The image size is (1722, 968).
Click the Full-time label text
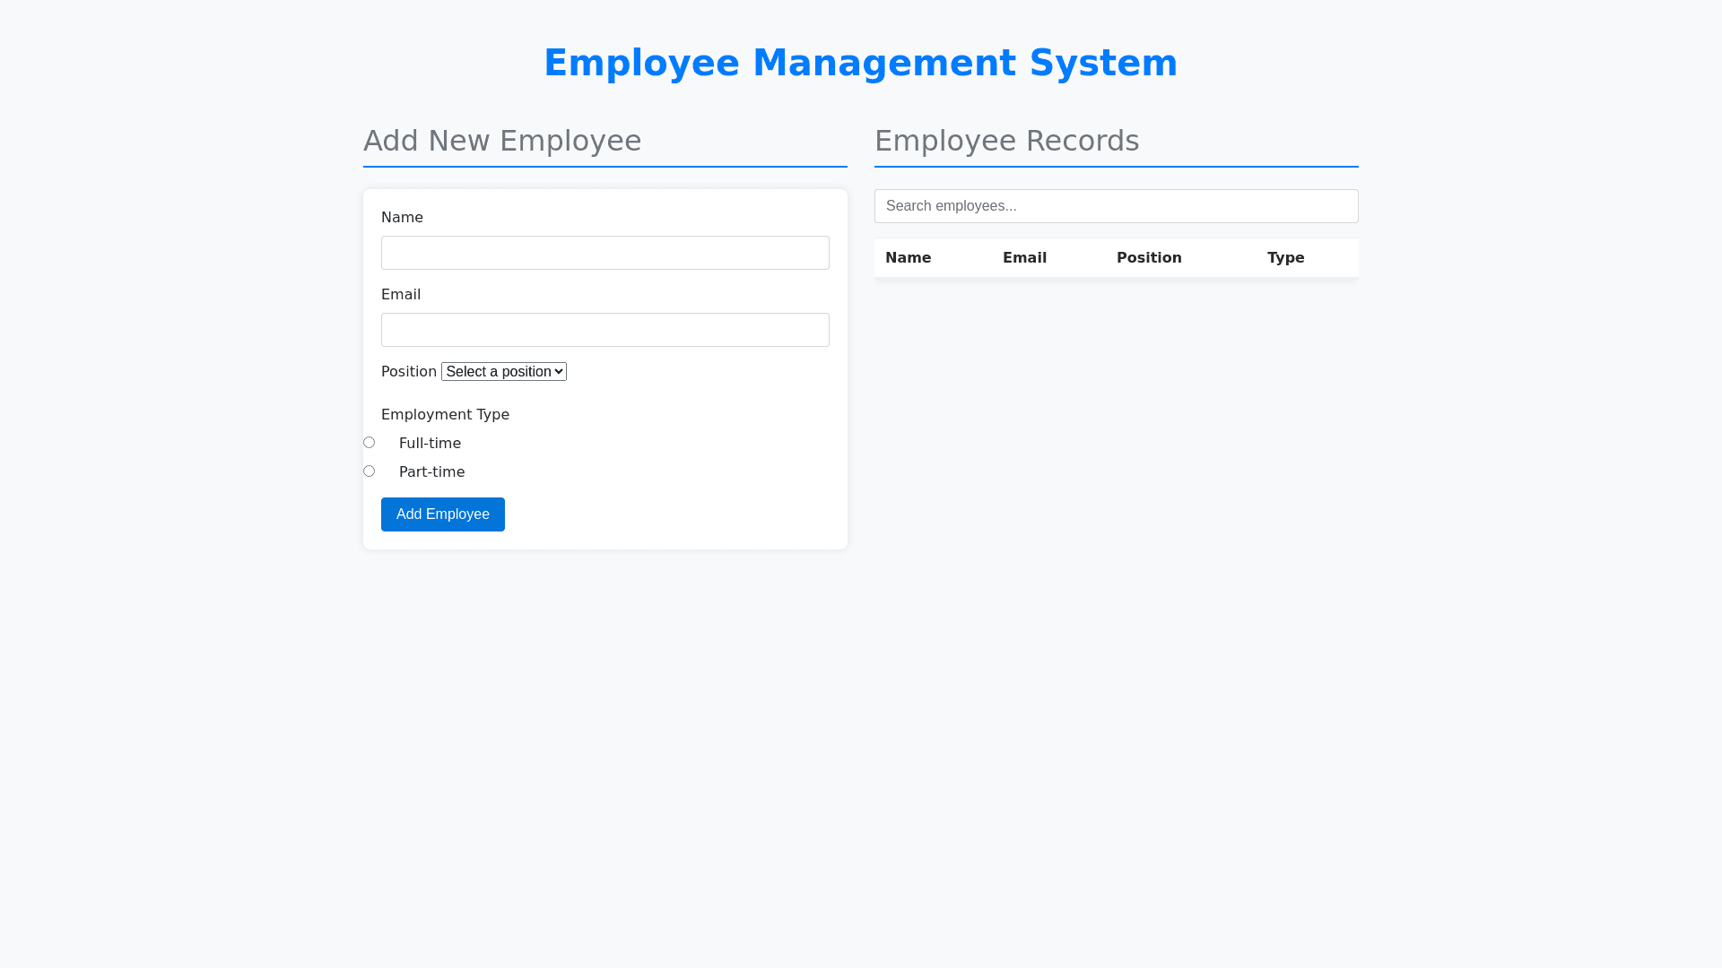430,444
